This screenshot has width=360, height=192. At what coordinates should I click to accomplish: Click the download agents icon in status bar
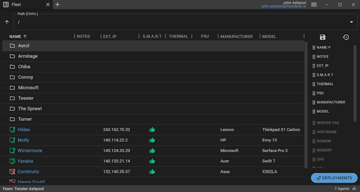pos(354,189)
